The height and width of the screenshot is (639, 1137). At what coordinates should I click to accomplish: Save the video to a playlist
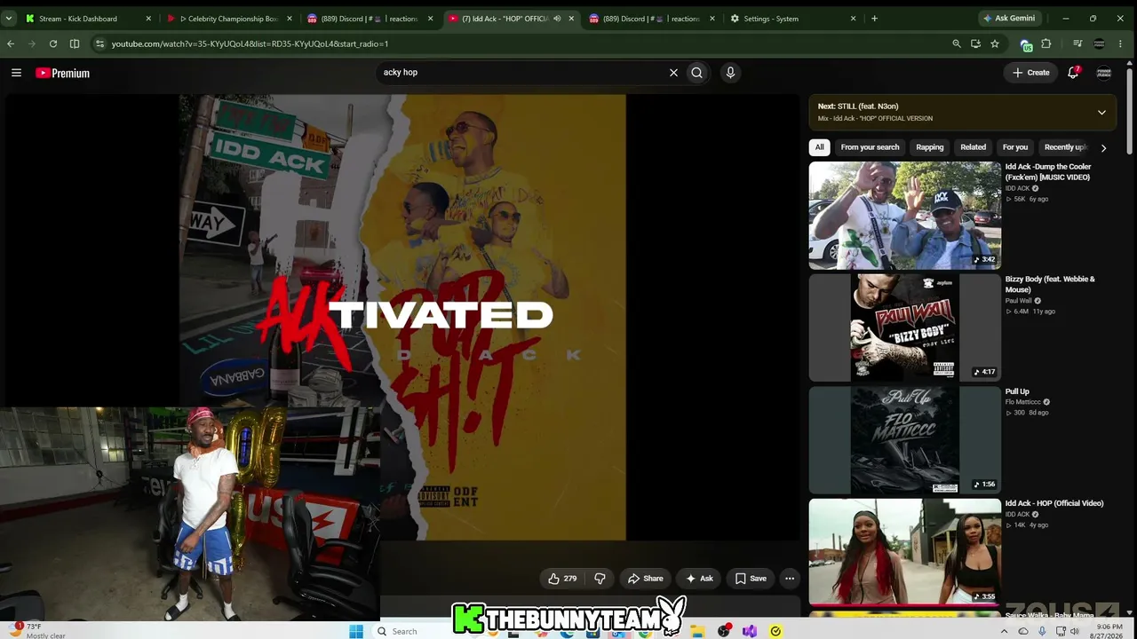751,579
